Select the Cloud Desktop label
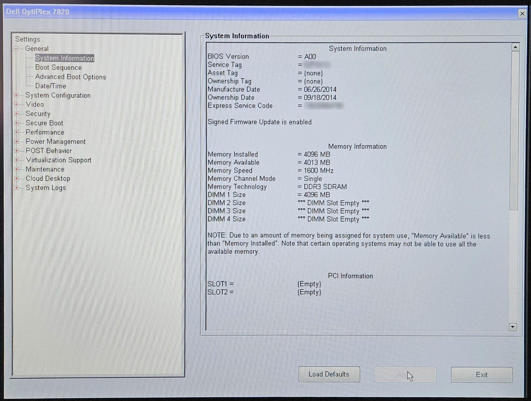531x401 pixels. pyautogui.click(x=48, y=178)
